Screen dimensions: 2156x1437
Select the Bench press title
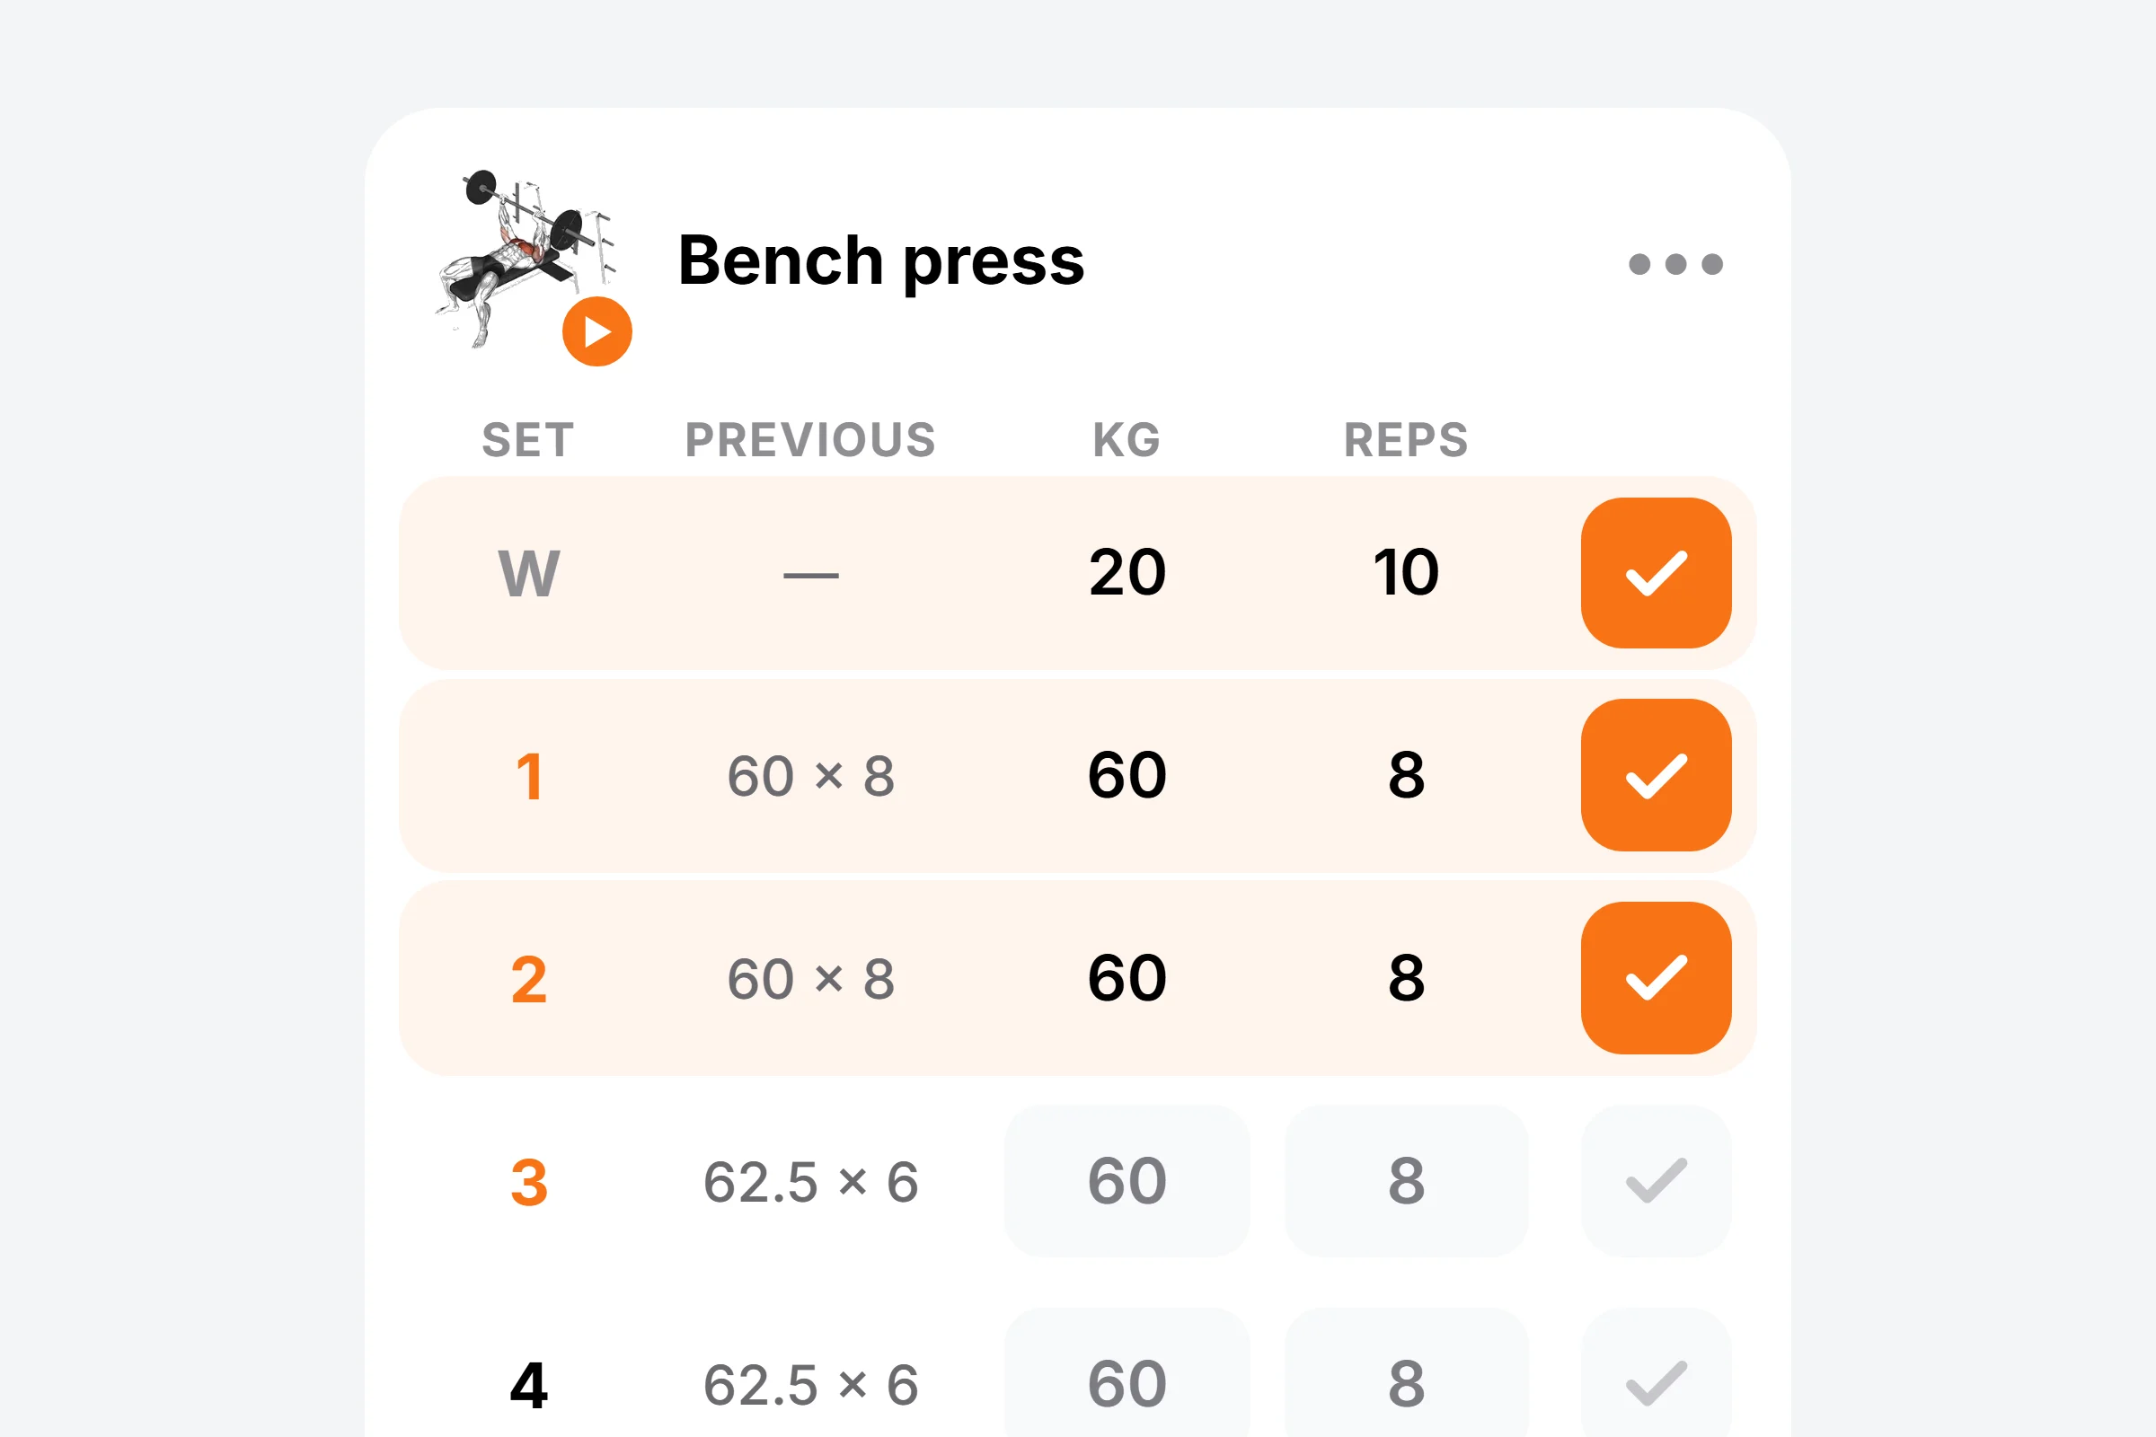pyautogui.click(x=881, y=262)
